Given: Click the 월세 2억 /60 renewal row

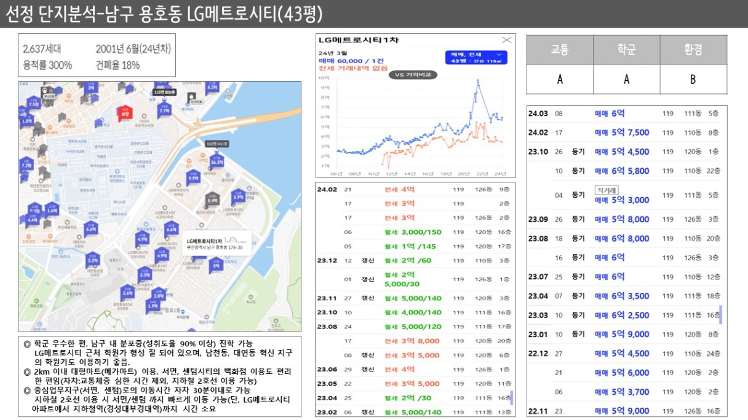Looking at the screenshot, I should pos(415,260).
